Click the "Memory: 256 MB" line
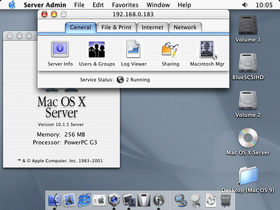The height and width of the screenshot is (210, 280). [x=61, y=134]
